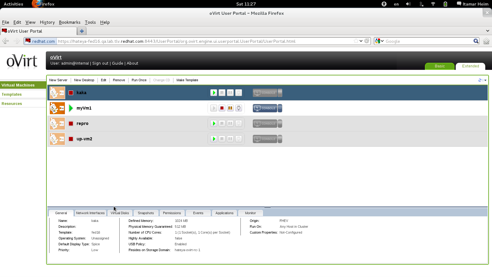Open the Events details tab
The image size is (492, 277).
pos(198,213)
